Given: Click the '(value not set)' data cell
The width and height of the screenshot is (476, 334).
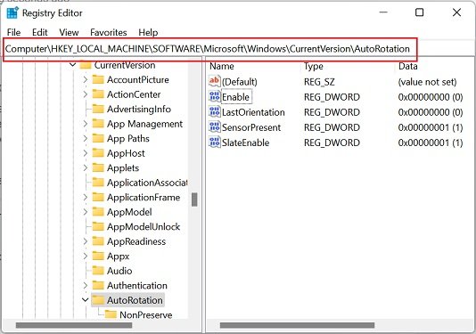Looking at the screenshot, I should 427,82.
